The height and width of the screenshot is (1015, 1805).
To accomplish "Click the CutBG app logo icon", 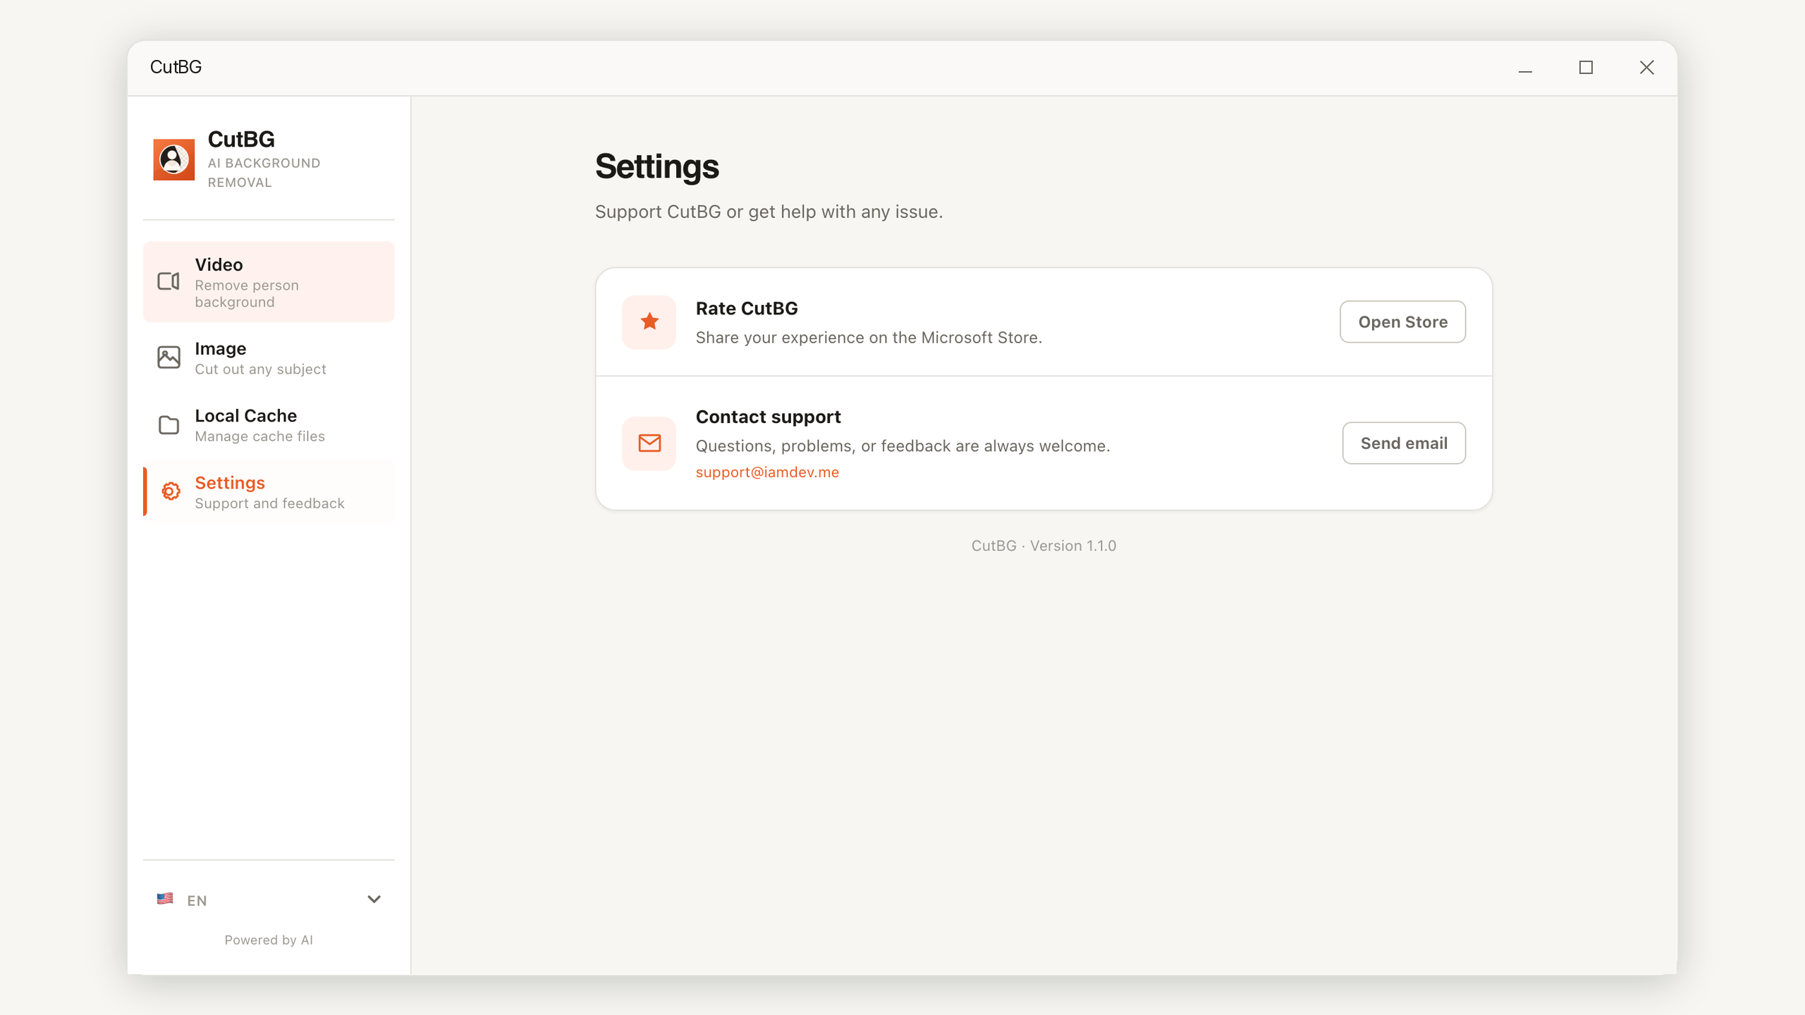I will [173, 159].
